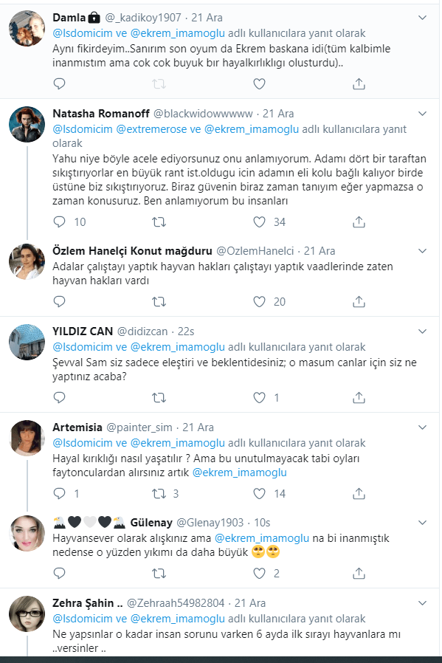This screenshot has width=442, height=663.
Task: Retweet Damla's tweet
Action: pos(158,84)
